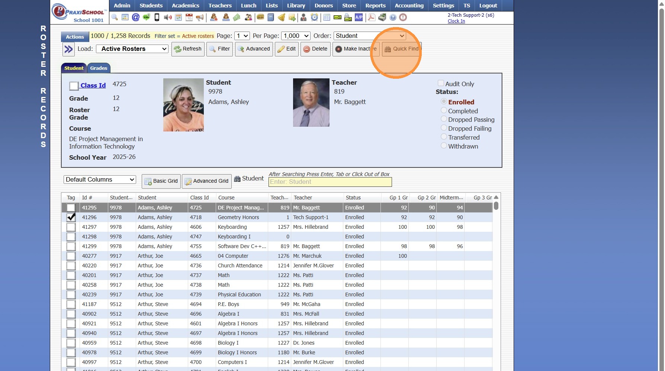
Task: Tag the row with Id 41297
Action: (71, 227)
